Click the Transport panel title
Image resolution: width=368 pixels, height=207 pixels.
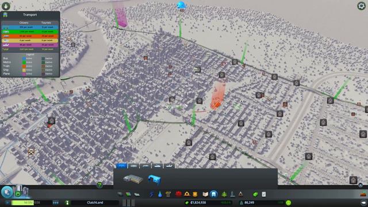pos(30,15)
